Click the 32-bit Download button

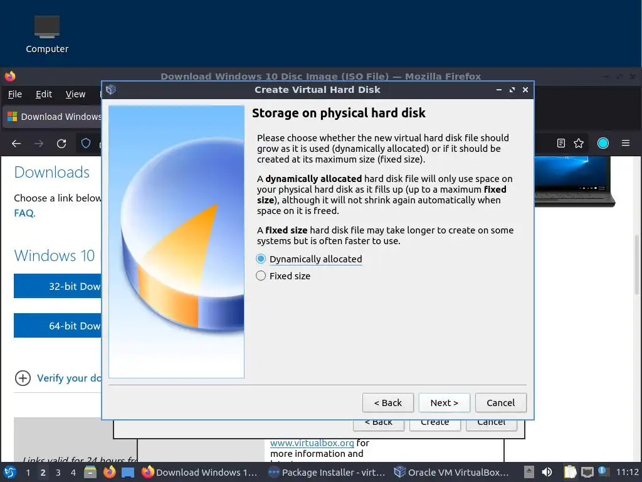pos(57,286)
